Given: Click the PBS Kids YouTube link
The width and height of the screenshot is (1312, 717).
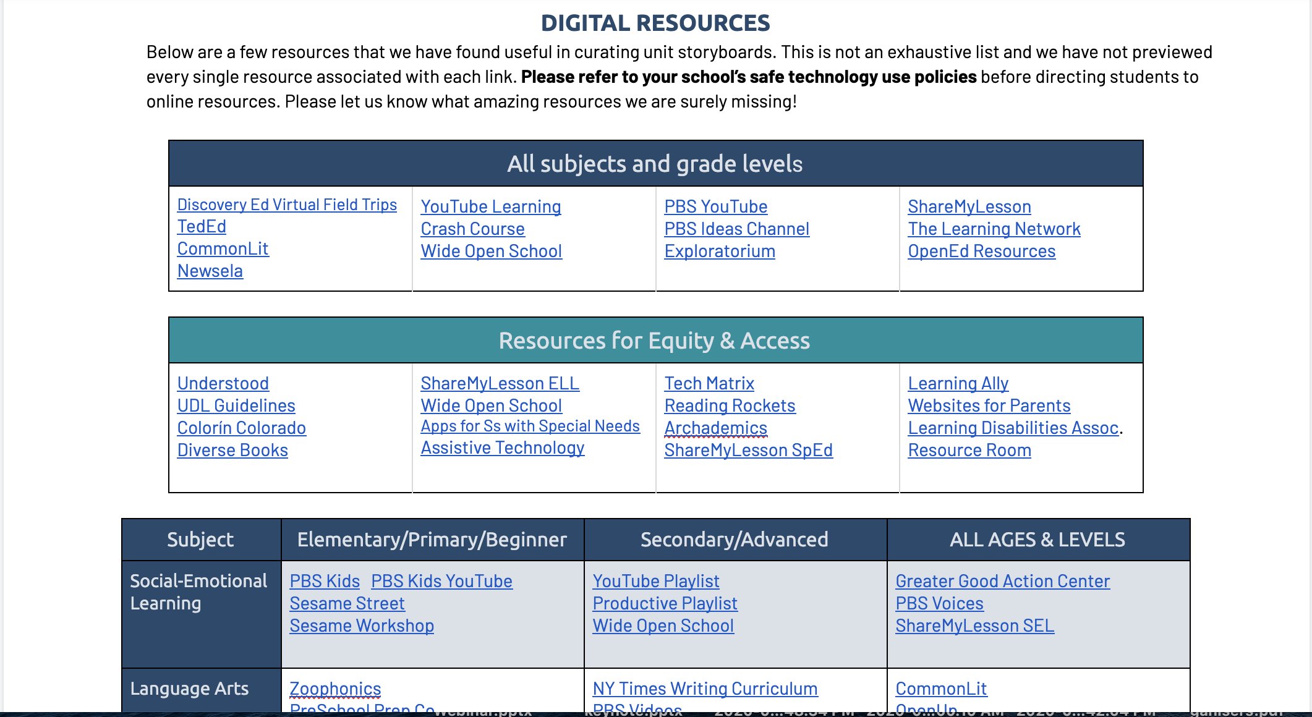Looking at the screenshot, I should pos(441,581).
